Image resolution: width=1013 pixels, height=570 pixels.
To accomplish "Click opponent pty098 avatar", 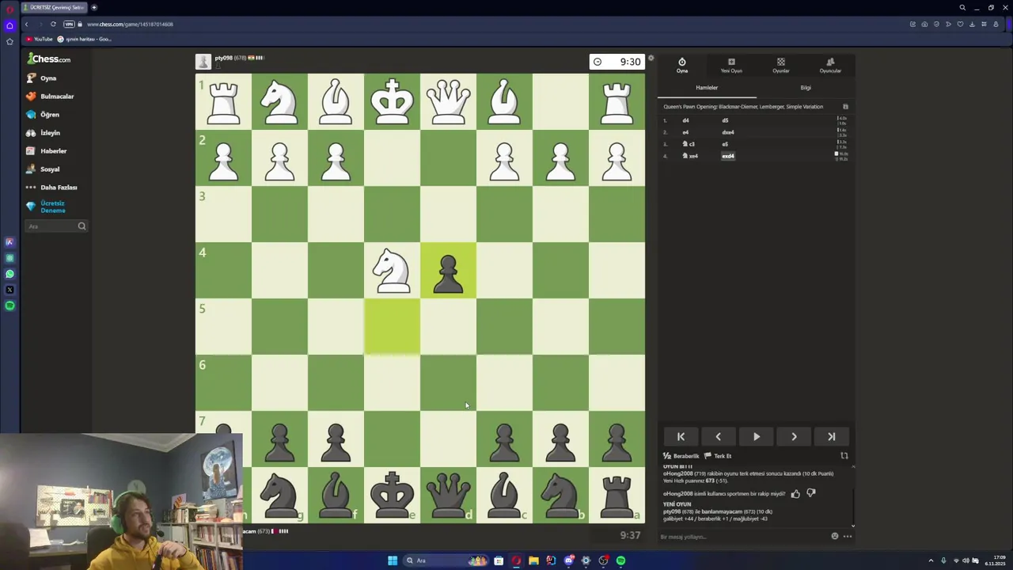I will [203, 62].
